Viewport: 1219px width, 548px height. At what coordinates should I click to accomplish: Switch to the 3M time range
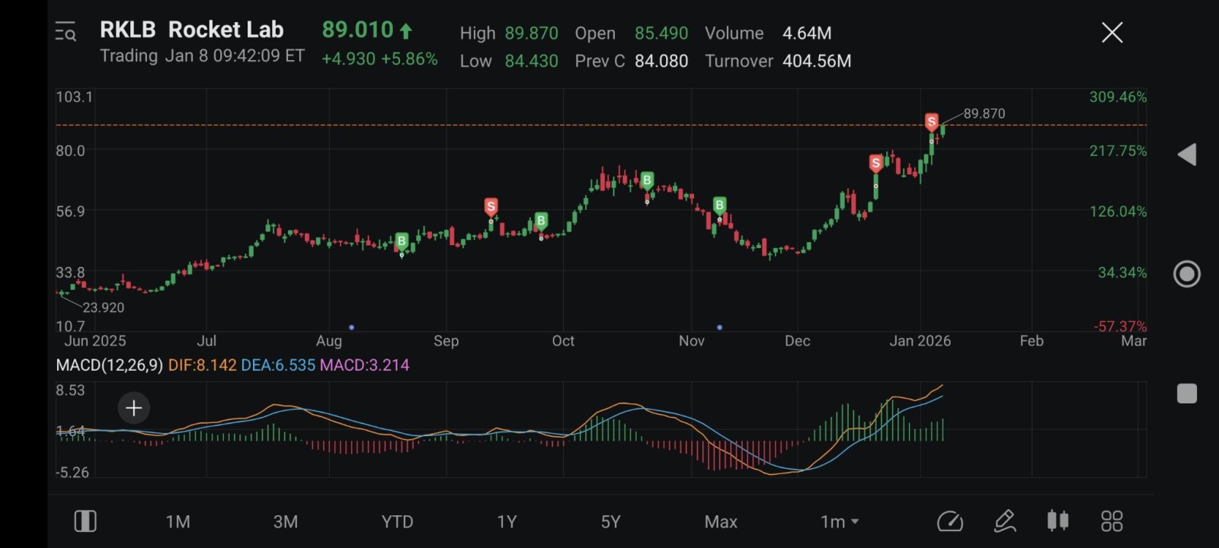pyautogui.click(x=286, y=522)
